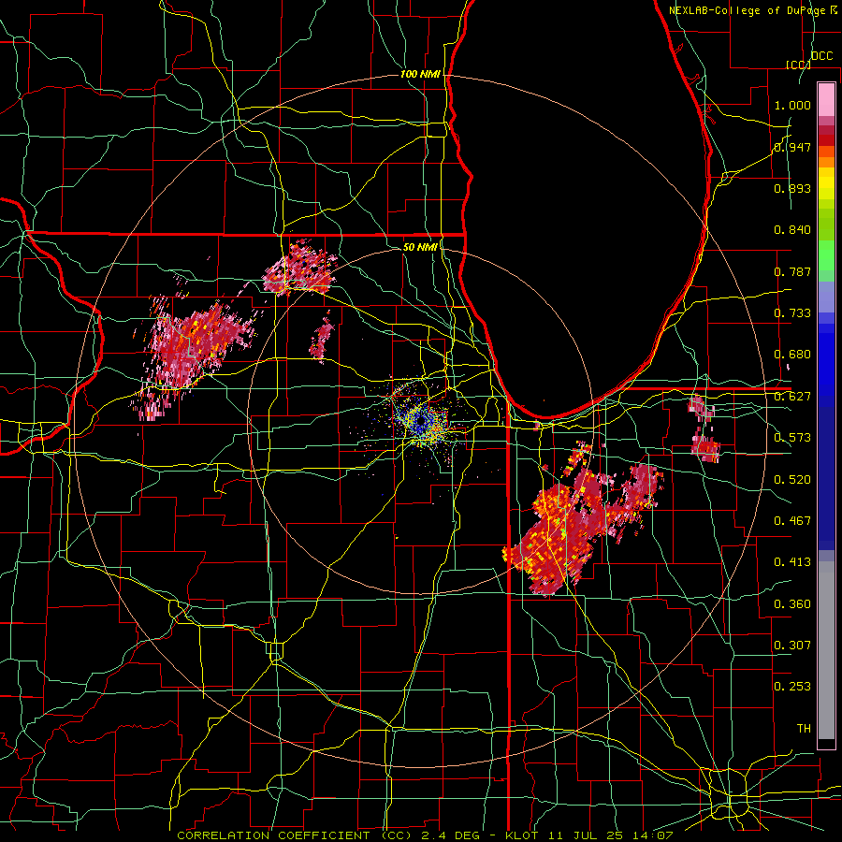The height and width of the screenshot is (842, 842).
Task: Select the 1.000 scale value
Action: (x=792, y=105)
